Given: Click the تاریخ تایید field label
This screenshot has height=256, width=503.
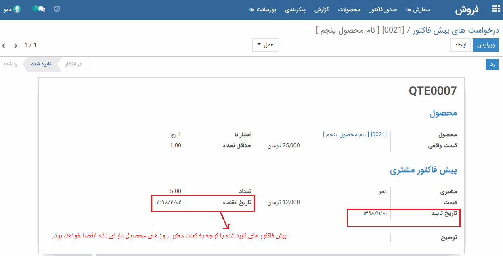Looking at the screenshot, I should click(444, 213).
